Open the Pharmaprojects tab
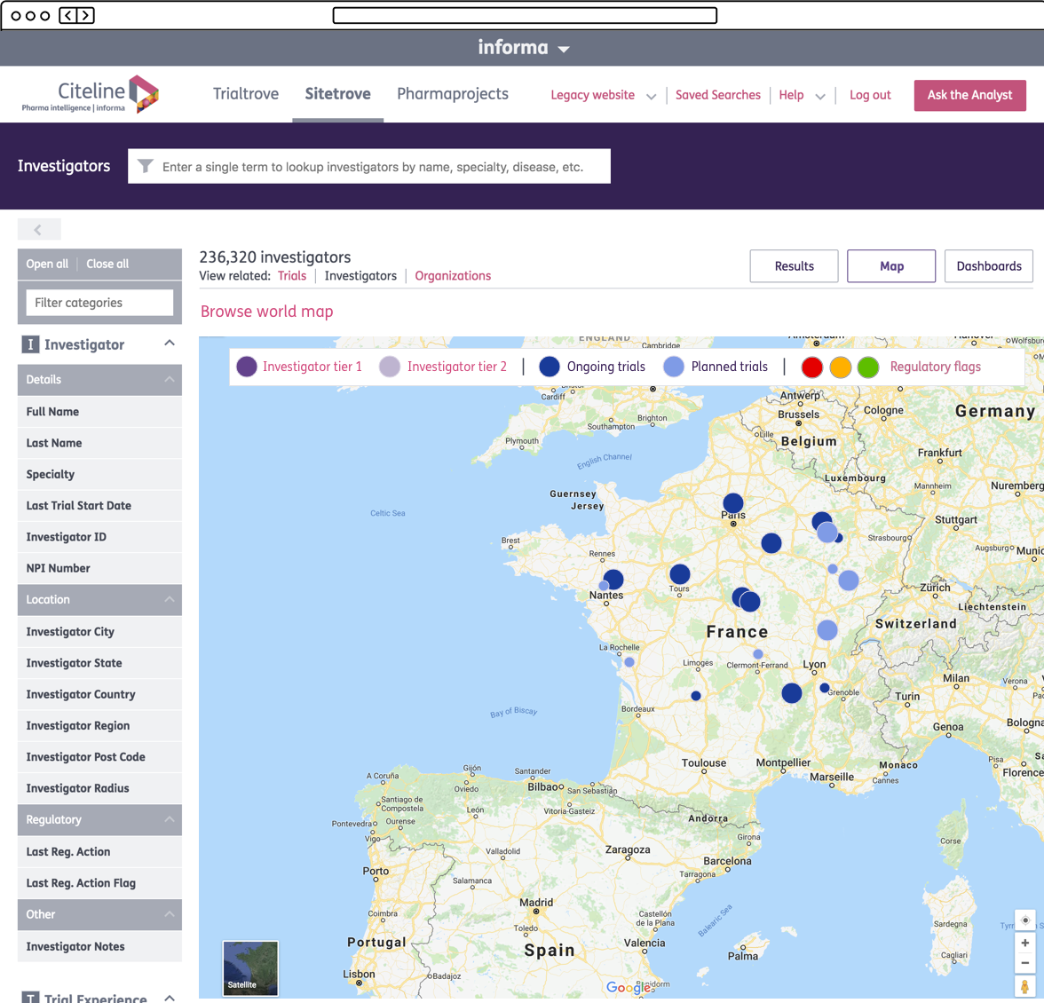 452,94
